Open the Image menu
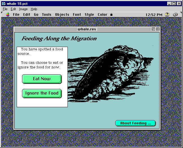Screen dimensions: 183x148 click(x=23, y=9)
